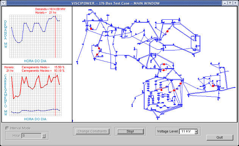This screenshot has height=146, width=239.
Task: Click the red hour marker in demand chart
Action: (55, 36)
